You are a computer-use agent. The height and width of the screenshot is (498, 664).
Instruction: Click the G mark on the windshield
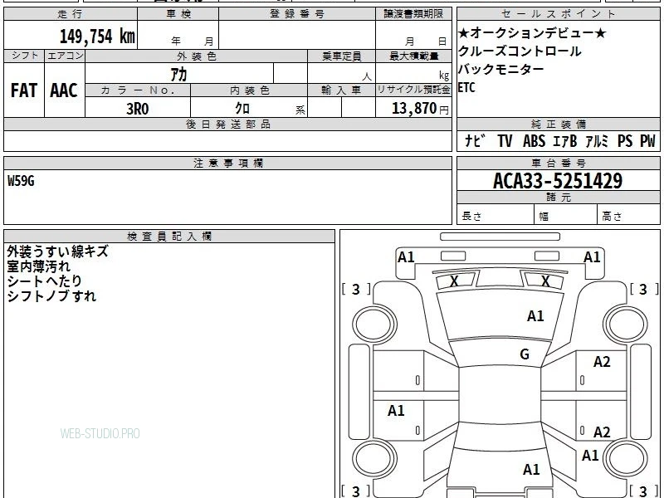pos(525,354)
